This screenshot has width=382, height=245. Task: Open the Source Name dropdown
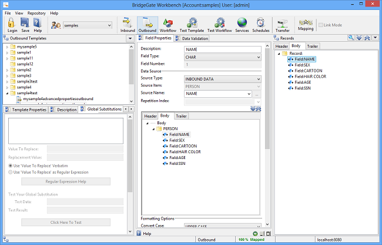tap(249, 94)
